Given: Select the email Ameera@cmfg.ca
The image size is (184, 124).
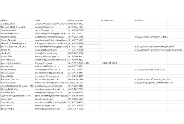Looking at the screenshot, I should [x=44, y=63].
